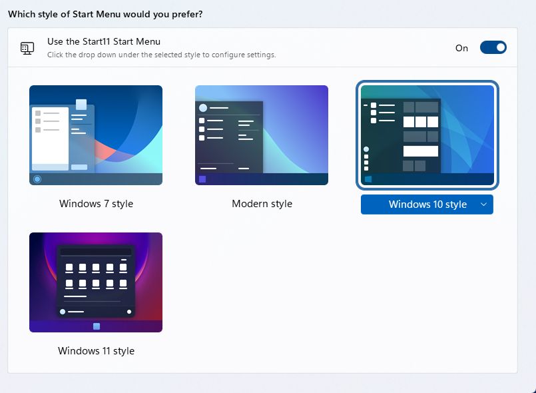536x393 pixels.
Task: Select the Windows 7 style thumbnail
Action: [x=96, y=135]
